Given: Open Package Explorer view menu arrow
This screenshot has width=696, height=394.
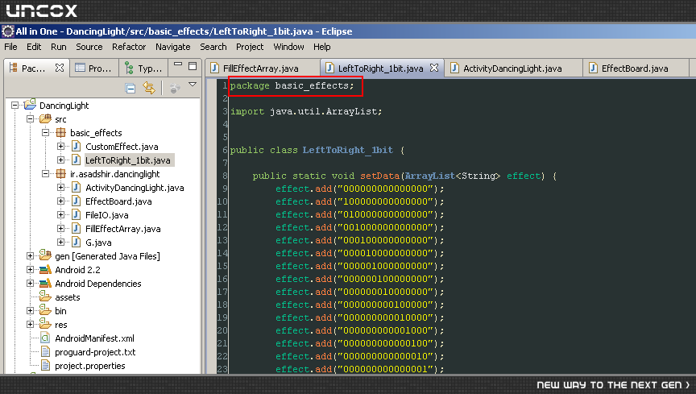Looking at the screenshot, I should point(193,84).
